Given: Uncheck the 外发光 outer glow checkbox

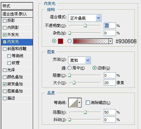Looking at the screenshot, I should point(4,35).
